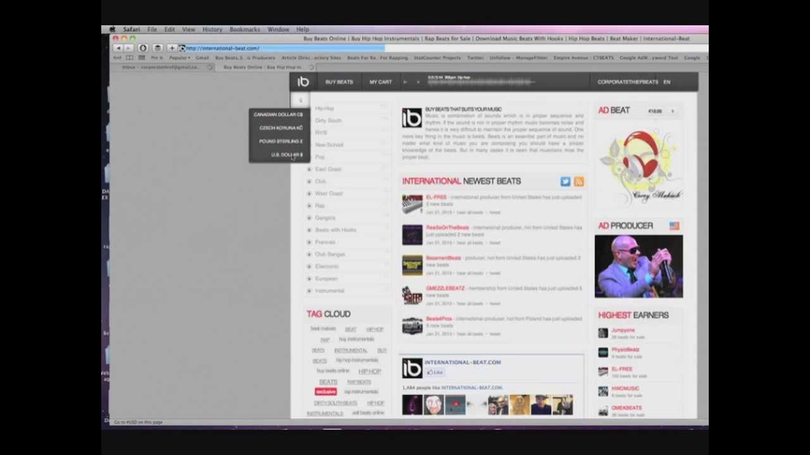Click the Twitter bookmark in bookmarks bar
This screenshot has height=455, width=810.
(475, 58)
